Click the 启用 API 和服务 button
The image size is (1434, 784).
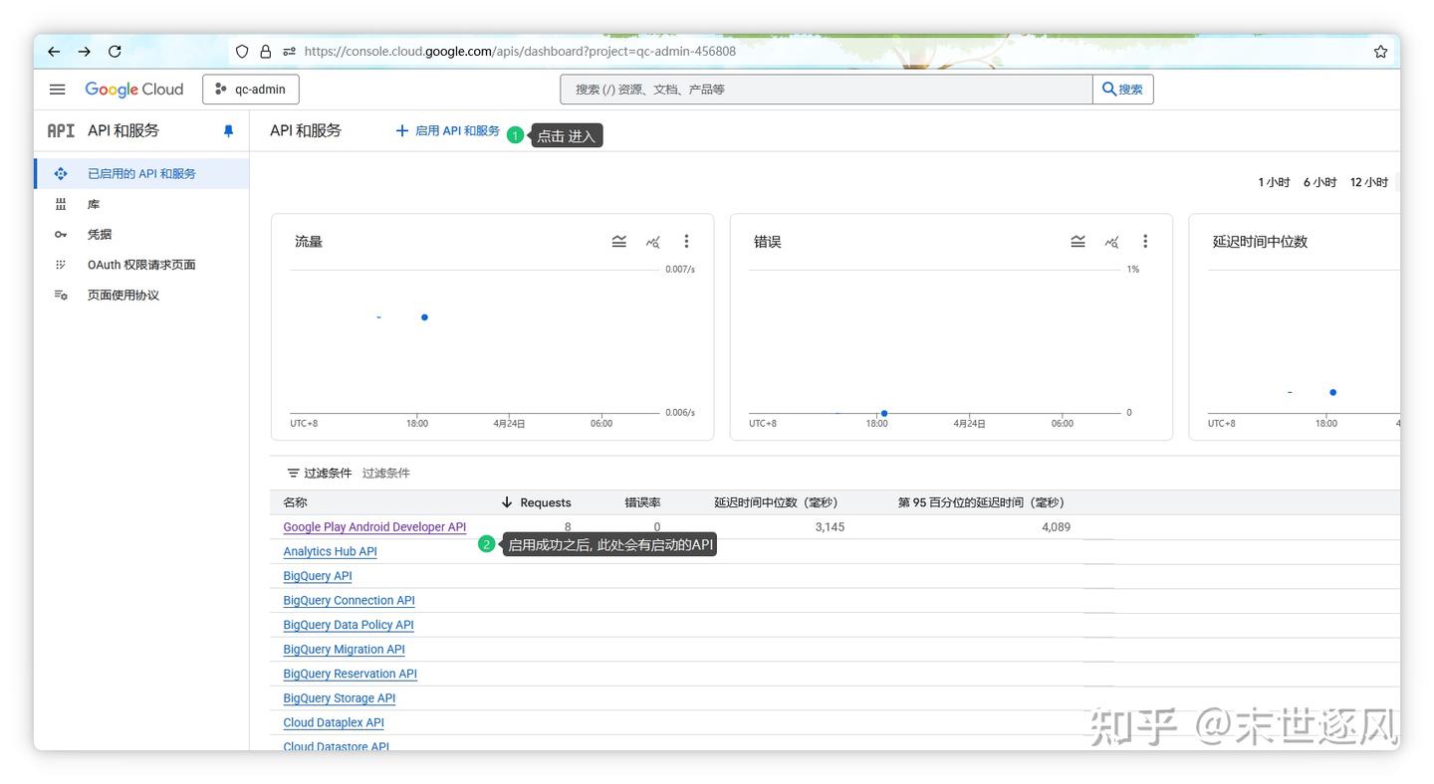tap(447, 130)
